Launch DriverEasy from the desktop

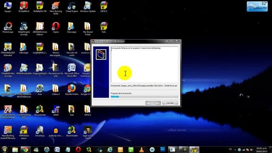pyautogui.click(x=40, y=131)
